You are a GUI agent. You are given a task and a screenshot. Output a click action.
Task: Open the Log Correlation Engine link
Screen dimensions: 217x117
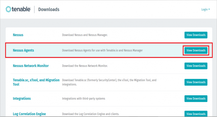point(29,114)
